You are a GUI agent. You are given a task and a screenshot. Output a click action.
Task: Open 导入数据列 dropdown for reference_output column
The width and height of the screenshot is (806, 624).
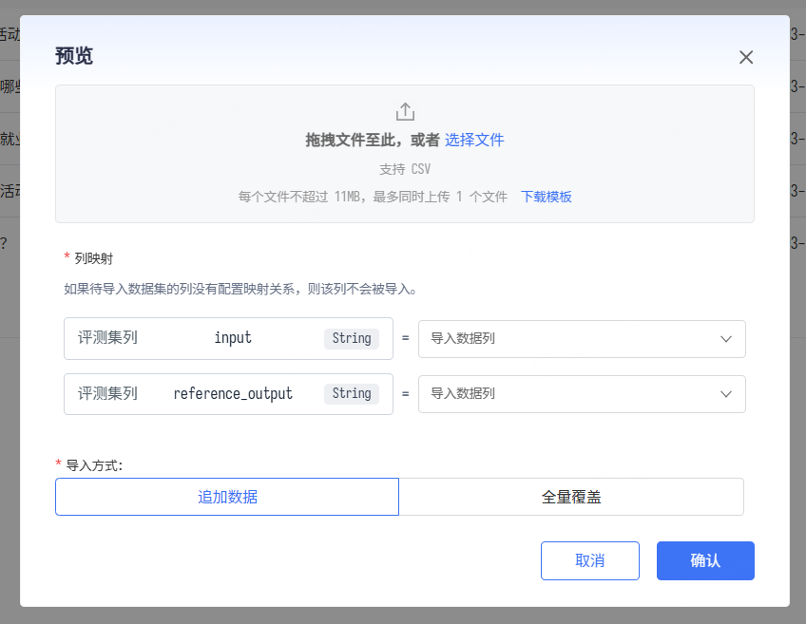pyautogui.click(x=582, y=394)
